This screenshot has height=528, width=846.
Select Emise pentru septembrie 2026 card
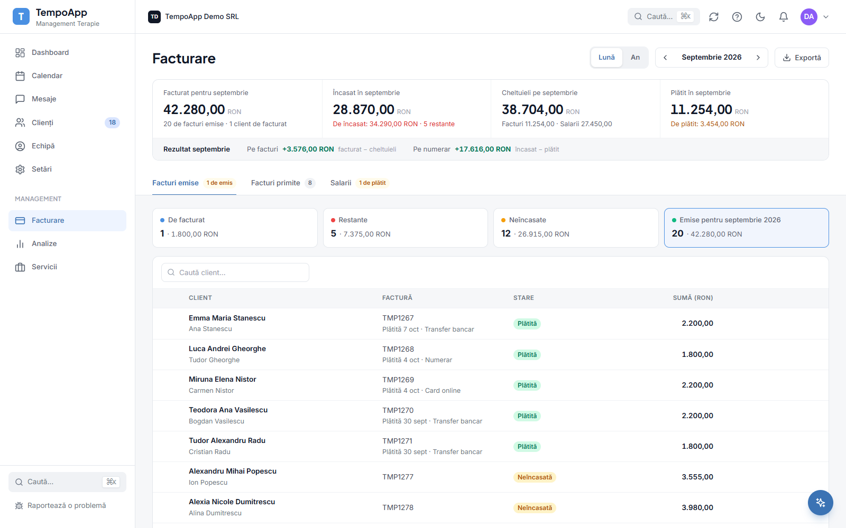[x=747, y=228]
